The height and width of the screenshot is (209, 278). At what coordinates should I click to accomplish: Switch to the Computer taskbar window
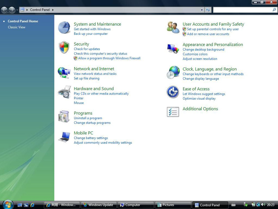(136, 205)
